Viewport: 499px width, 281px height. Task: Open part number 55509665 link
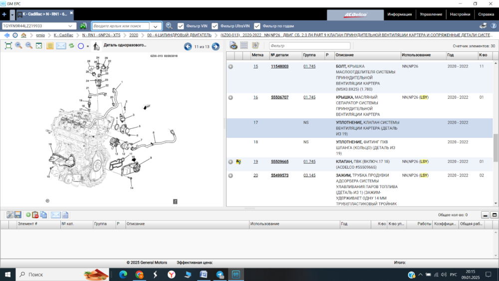[x=279, y=162]
